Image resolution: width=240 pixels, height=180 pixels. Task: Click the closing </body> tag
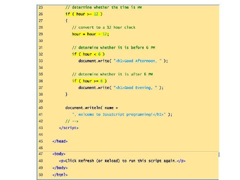pos(60,168)
